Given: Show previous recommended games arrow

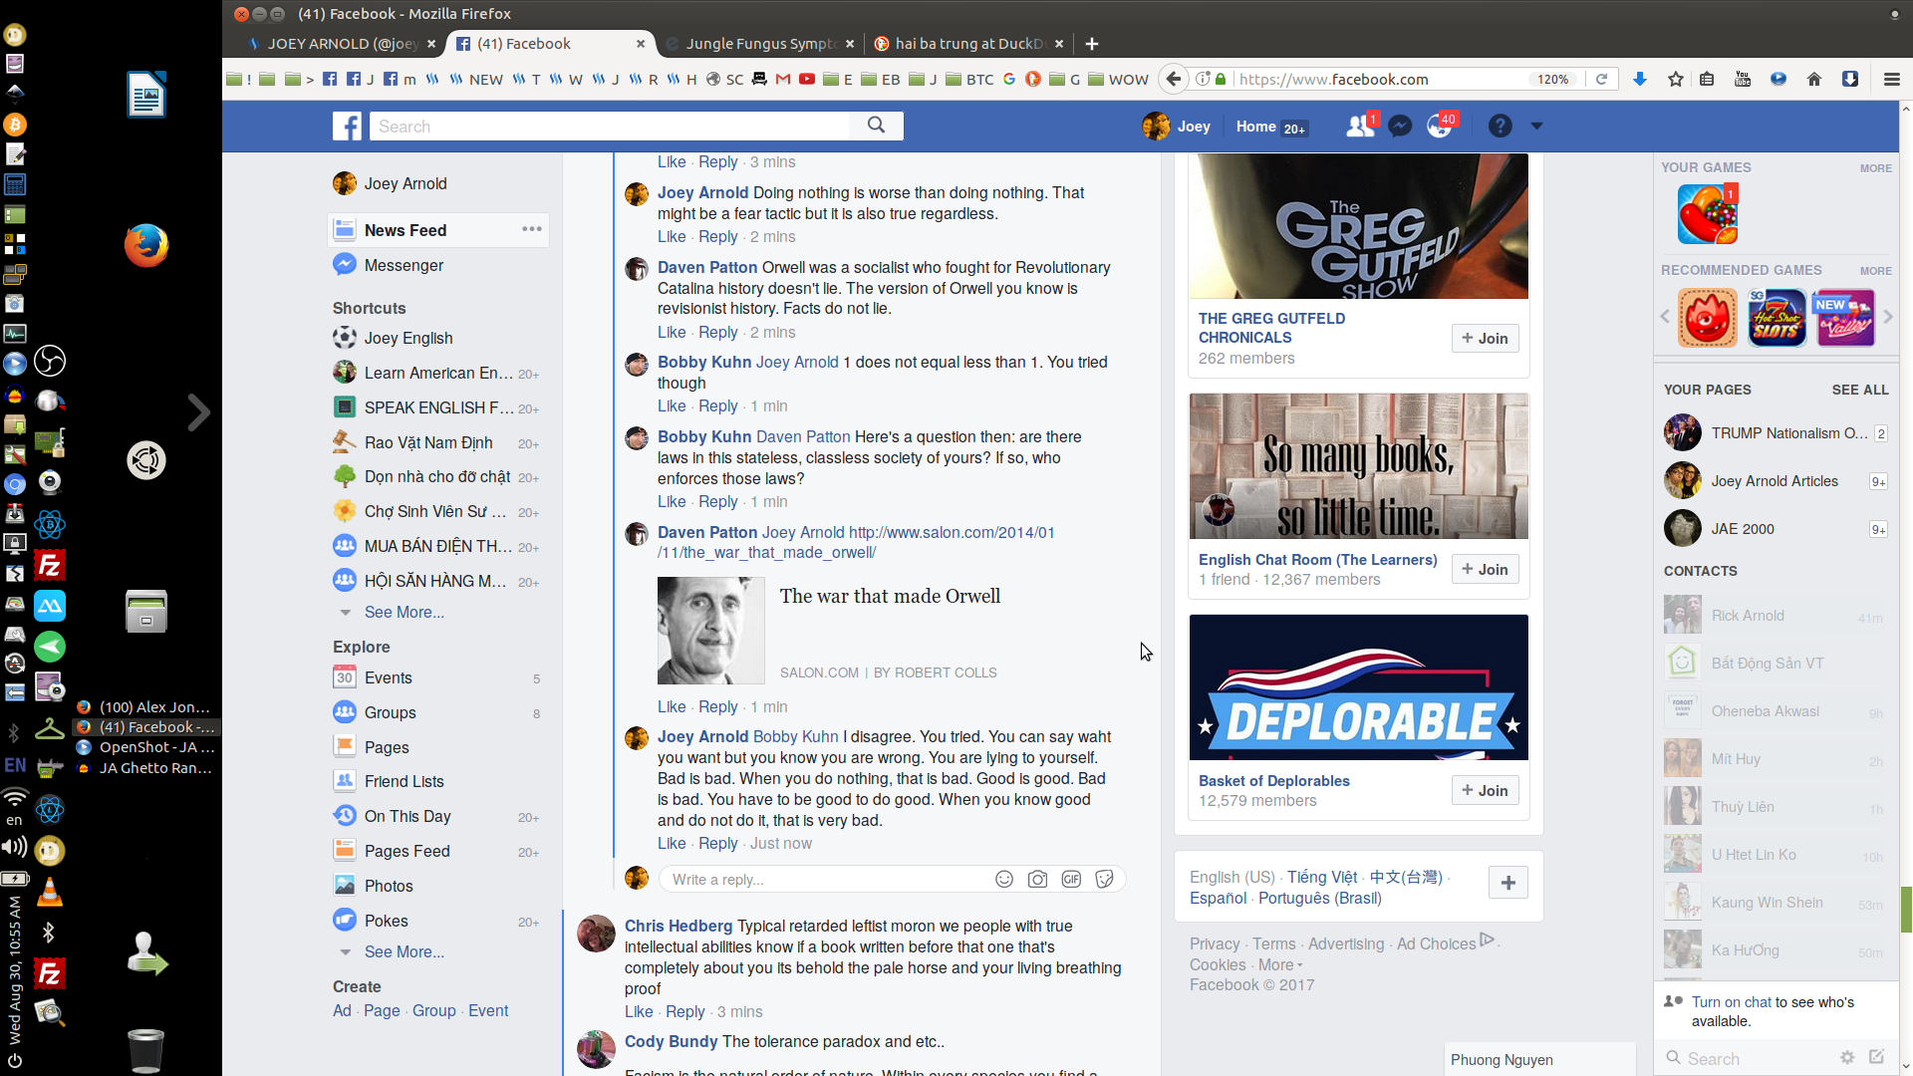Looking at the screenshot, I should point(1665,317).
